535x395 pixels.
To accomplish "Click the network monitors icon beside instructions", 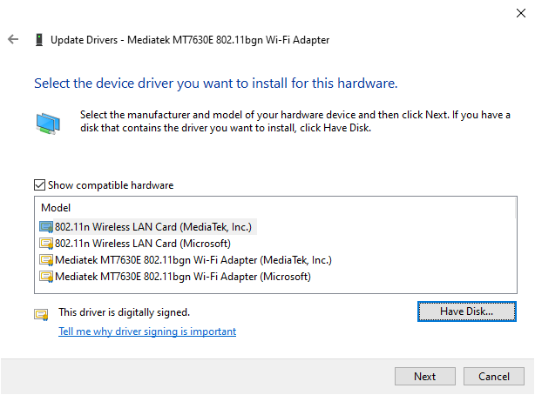I will [47, 122].
